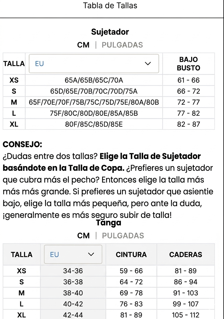Open the Tanga EU size dropdown
Screen dimensions: 224x319
point(73,255)
